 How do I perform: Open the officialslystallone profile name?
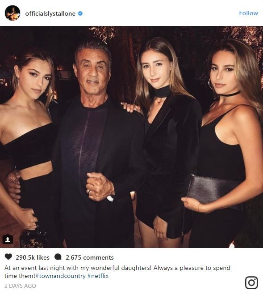50,13
